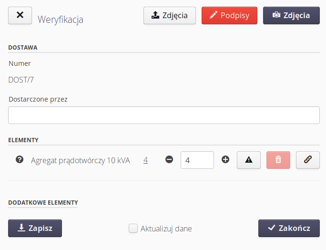Screen dimensions: 326x250
Task: Click the upload Zdjęcia button
Action: (170, 15)
